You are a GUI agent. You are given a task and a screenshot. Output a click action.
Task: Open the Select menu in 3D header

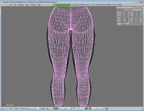pos(16,108)
